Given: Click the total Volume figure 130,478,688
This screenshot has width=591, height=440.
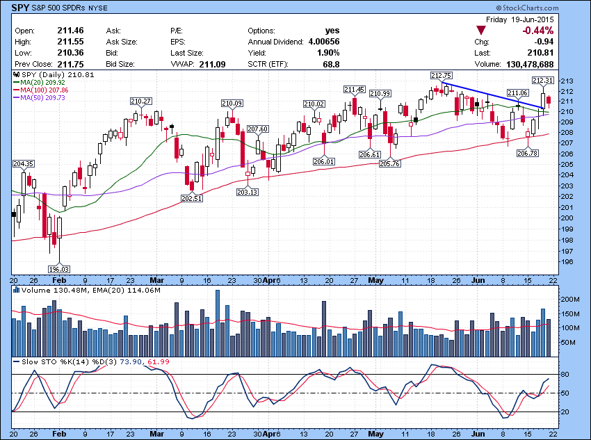Looking at the screenshot, I should [530, 65].
